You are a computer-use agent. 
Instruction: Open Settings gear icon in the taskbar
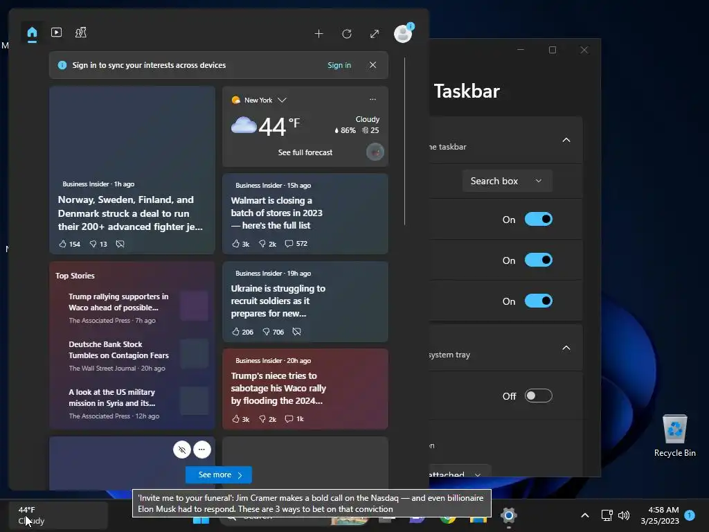(x=509, y=515)
